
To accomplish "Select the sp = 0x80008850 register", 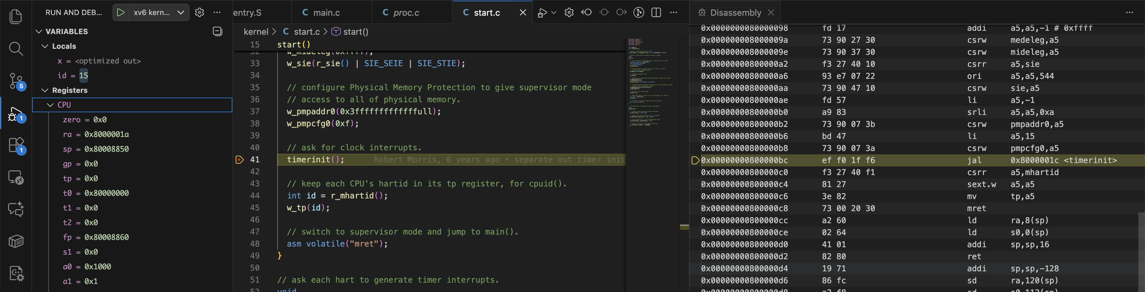I will (132, 149).
